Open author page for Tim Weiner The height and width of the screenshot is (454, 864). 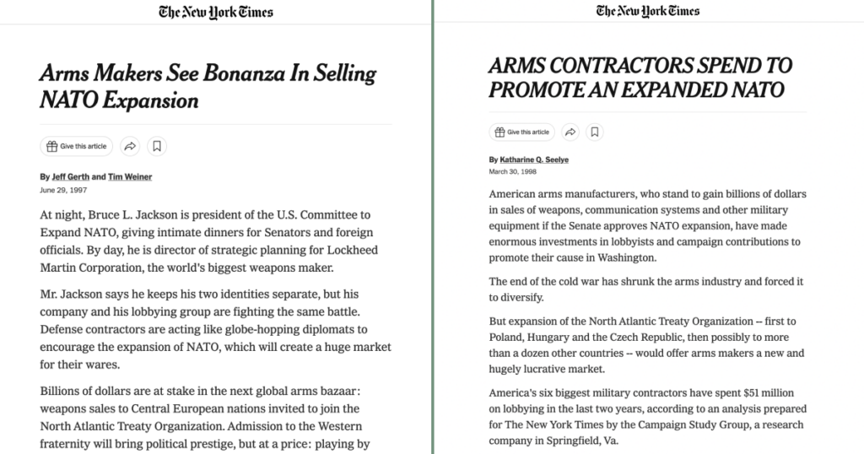[130, 177]
